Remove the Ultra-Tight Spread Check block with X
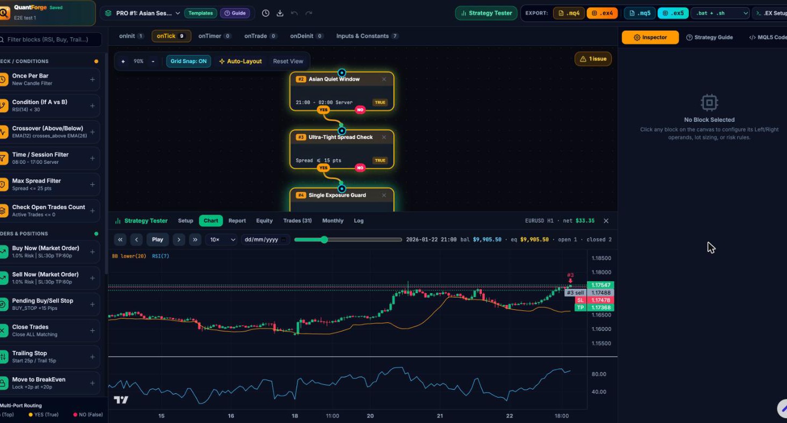 click(384, 137)
